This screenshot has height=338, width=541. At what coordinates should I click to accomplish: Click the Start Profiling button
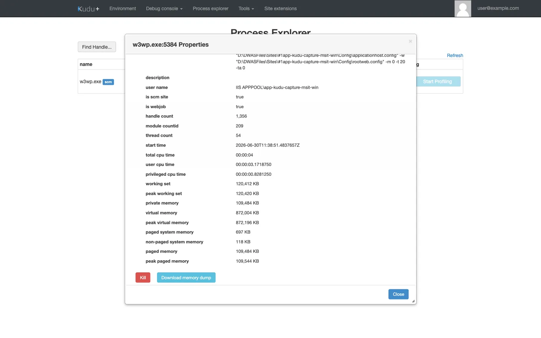[437, 81]
